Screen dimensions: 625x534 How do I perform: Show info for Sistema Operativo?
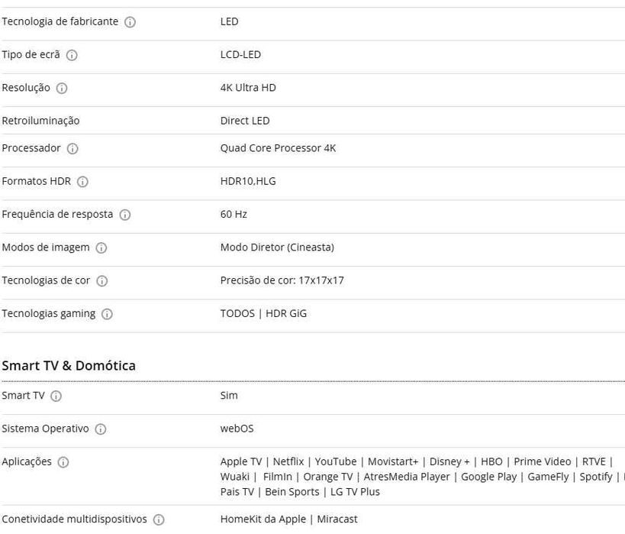pyautogui.click(x=101, y=429)
